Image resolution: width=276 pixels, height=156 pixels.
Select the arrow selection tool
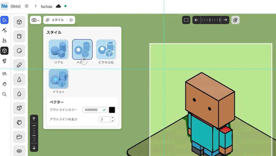coord(4,20)
